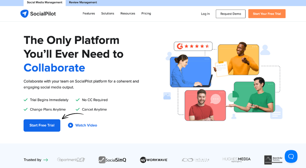Click the green arrow after Trusted by
The width and height of the screenshot is (306, 168).
point(46,160)
